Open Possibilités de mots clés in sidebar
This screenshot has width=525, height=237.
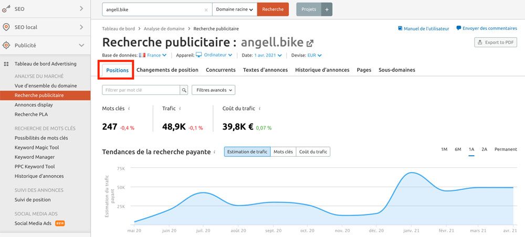pyautogui.click(x=41, y=138)
